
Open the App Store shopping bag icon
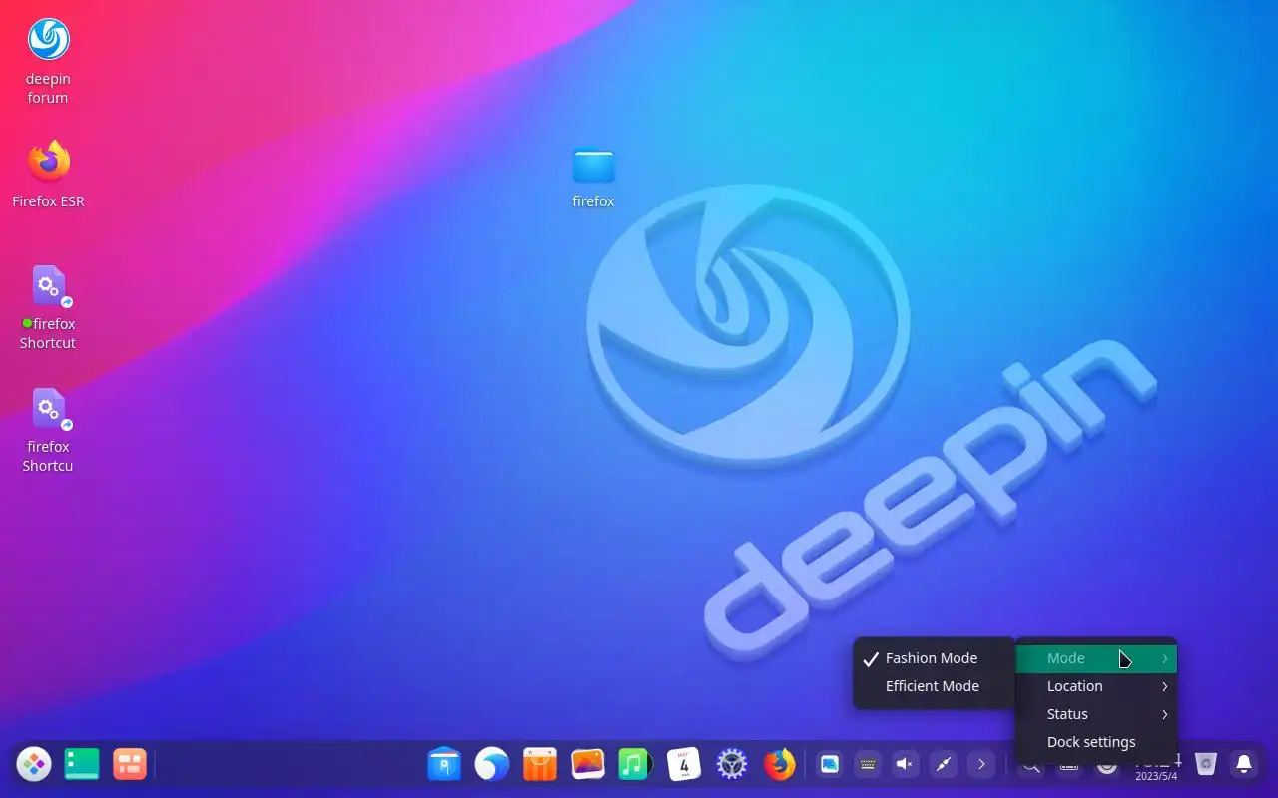coord(540,765)
